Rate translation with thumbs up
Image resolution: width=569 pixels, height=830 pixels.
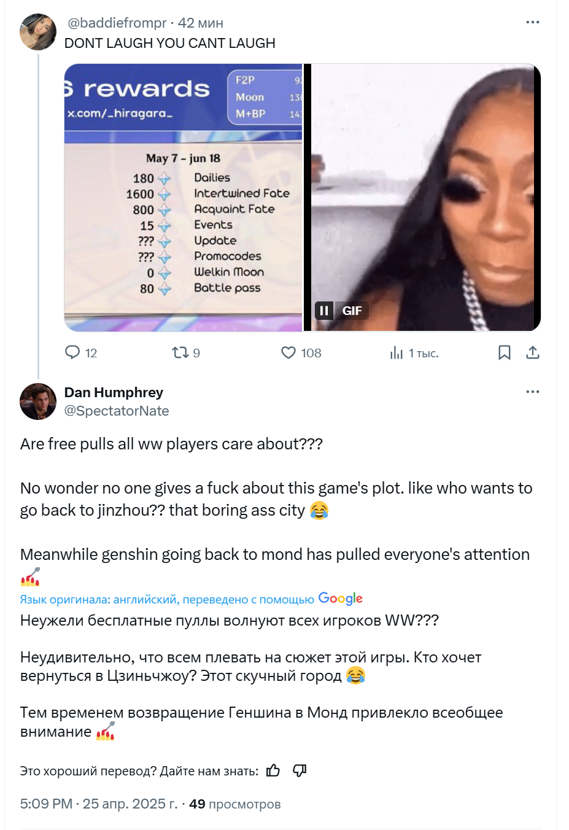pos(273,770)
